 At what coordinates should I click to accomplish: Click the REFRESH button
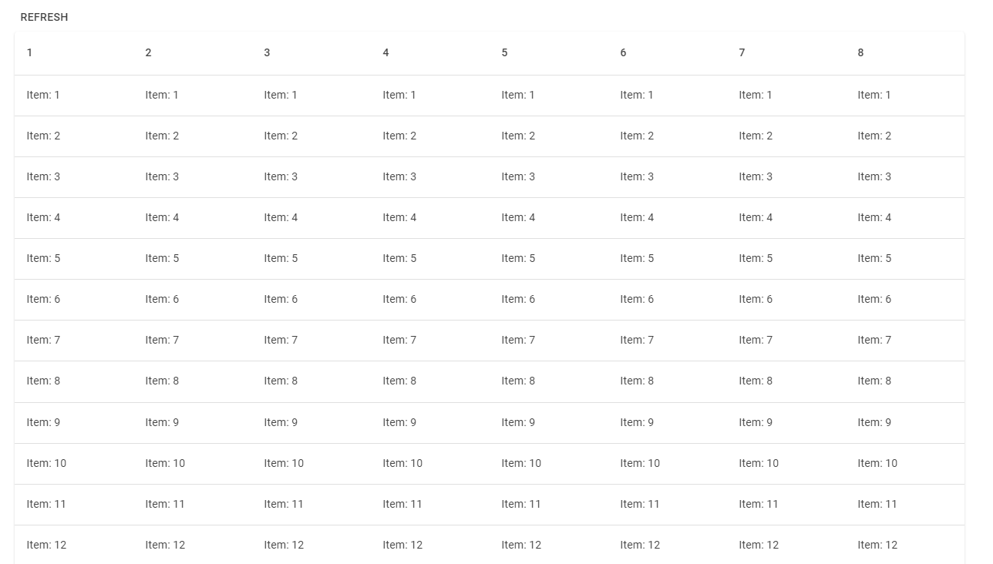tap(44, 17)
